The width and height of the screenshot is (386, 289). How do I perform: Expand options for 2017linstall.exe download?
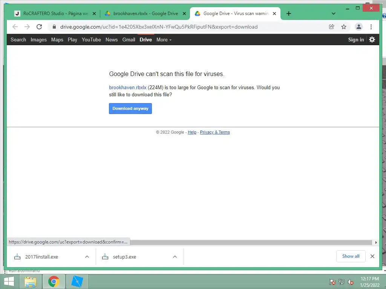[x=87, y=257]
